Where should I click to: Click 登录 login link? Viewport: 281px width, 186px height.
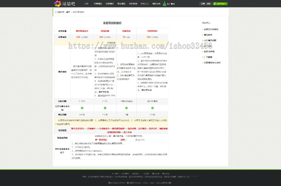click(x=203, y=4)
